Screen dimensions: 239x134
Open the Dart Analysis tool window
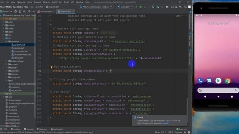coord(57,129)
